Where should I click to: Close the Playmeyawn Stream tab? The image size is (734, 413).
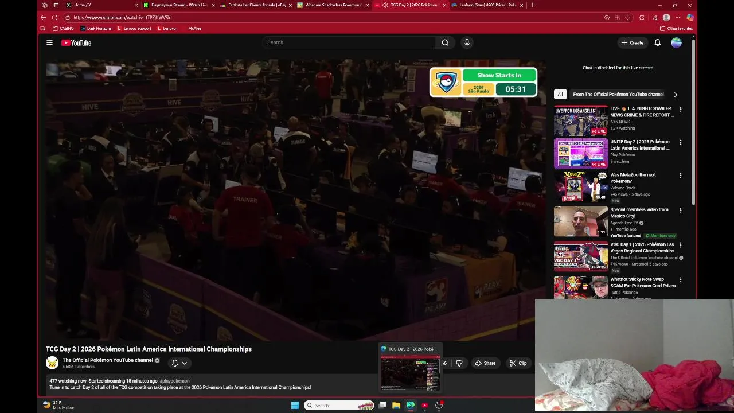tap(214, 5)
